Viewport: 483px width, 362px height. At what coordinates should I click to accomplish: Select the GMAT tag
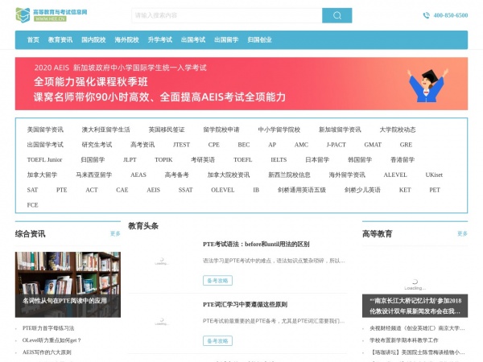point(373,145)
